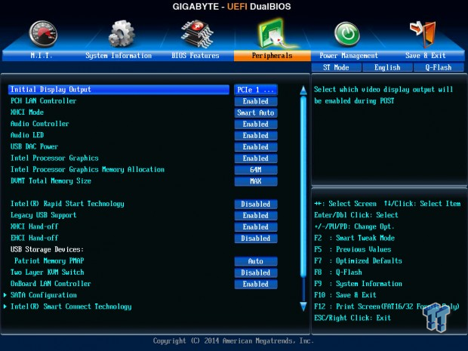Toggle USB DAC Power Enabled value
Viewport: 468px width, 351px height.
(x=256, y=147)
